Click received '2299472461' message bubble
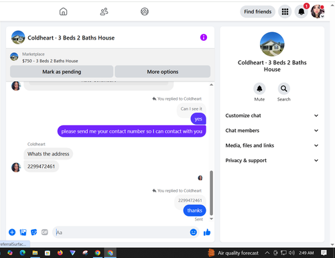This screenshot has width=335, height=258. click(x=41, y=166)
